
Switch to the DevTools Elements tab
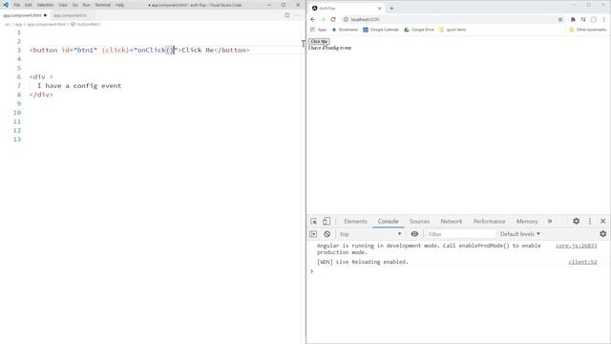pos(355,221)
